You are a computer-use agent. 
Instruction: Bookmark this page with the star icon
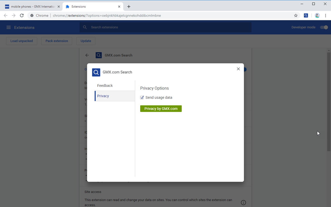pyautogui.click(x=296, y=16)
